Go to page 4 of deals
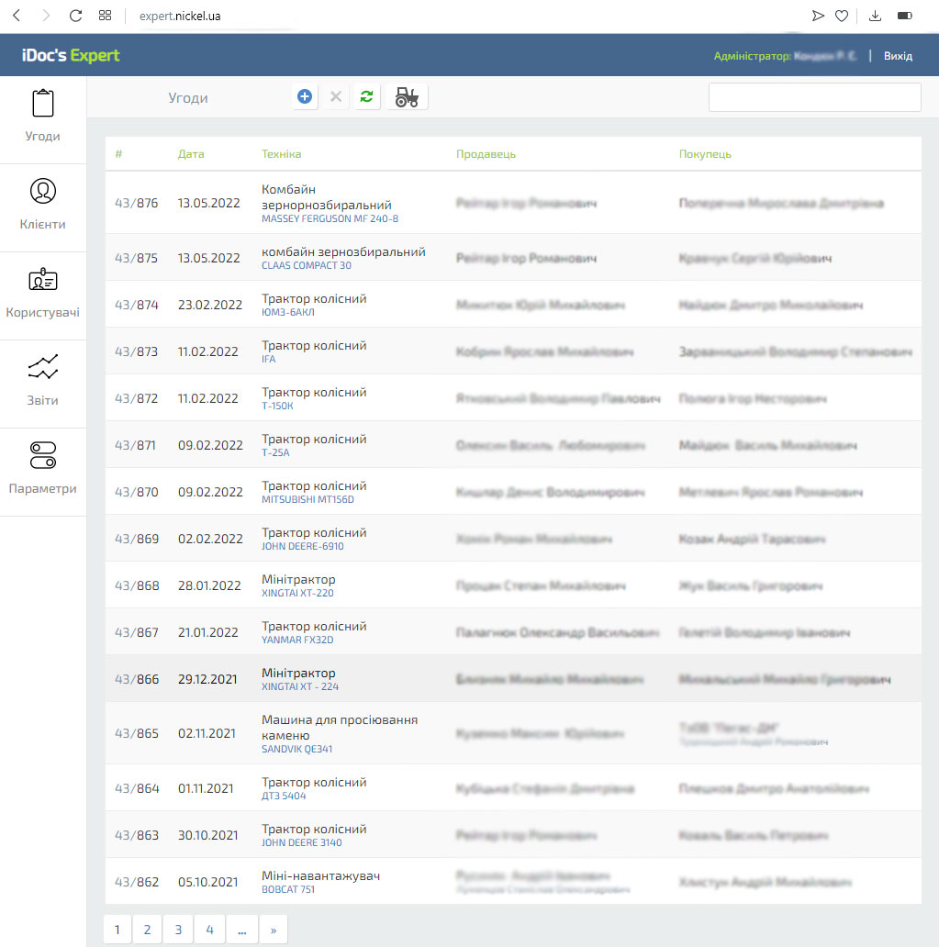Image resolution: width=939 pixels, height=947 pixels. pyautogui.click(x=209, y=930)
